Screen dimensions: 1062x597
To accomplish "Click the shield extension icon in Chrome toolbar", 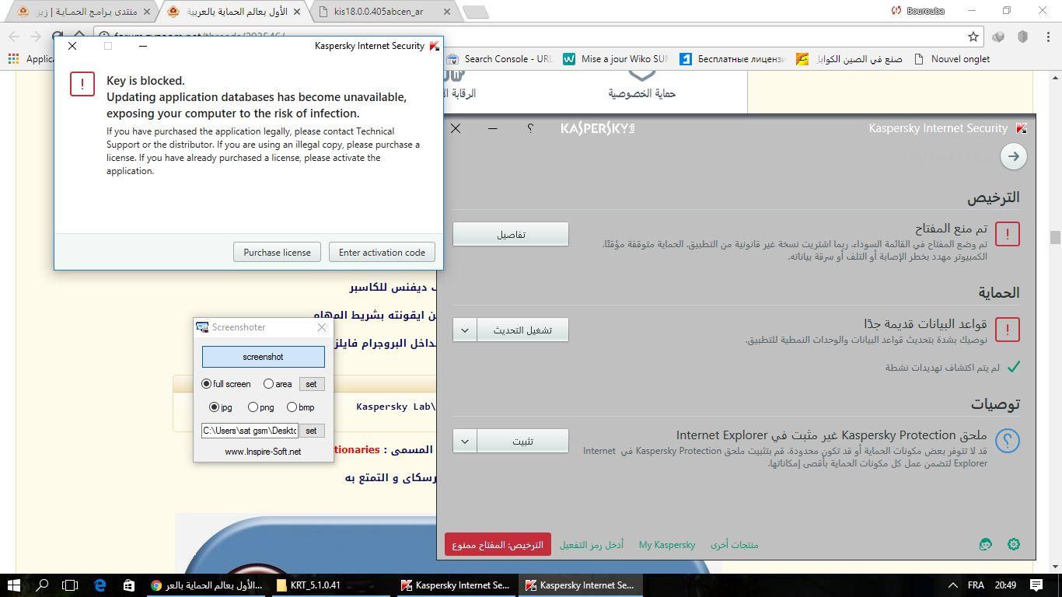I will (1022, 37).
